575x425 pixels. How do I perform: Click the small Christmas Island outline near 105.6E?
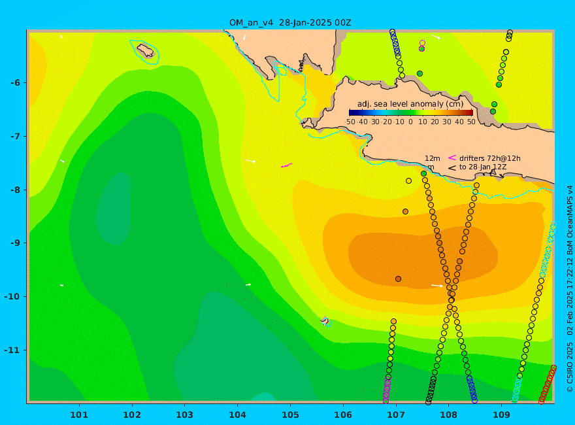coord(325,321)
